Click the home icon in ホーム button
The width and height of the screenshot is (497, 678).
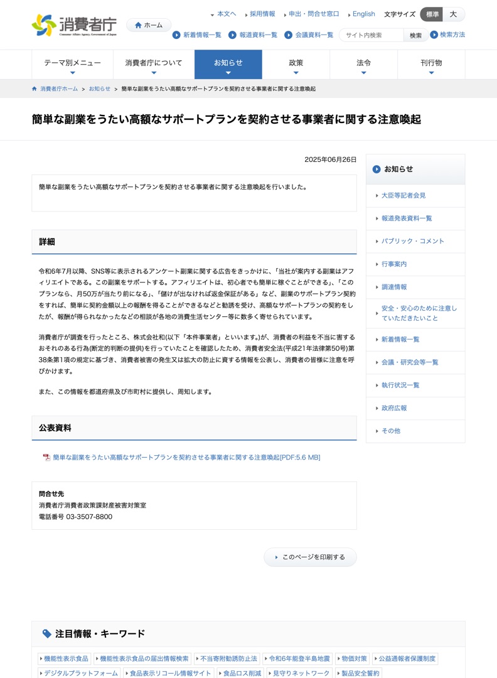(138, 25)
